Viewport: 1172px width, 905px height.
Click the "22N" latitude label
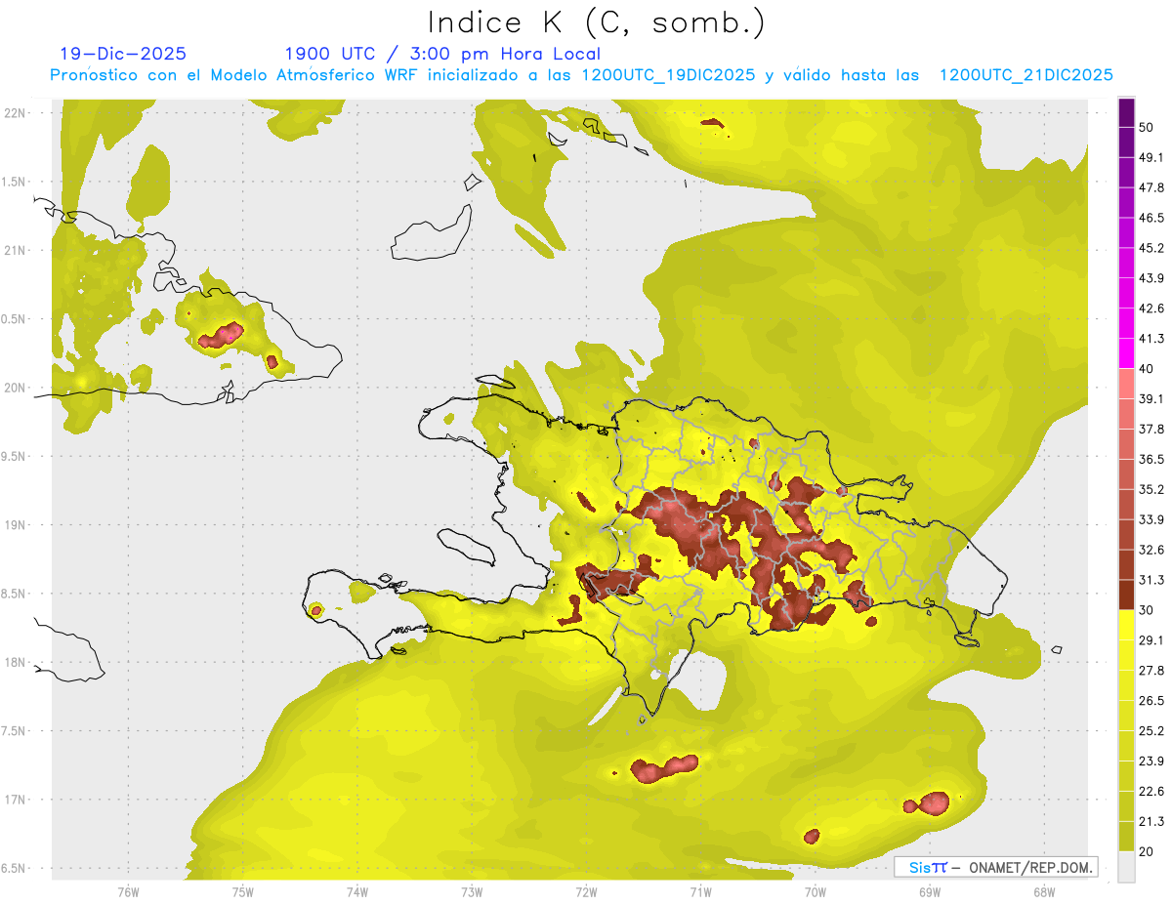point(17,112)
